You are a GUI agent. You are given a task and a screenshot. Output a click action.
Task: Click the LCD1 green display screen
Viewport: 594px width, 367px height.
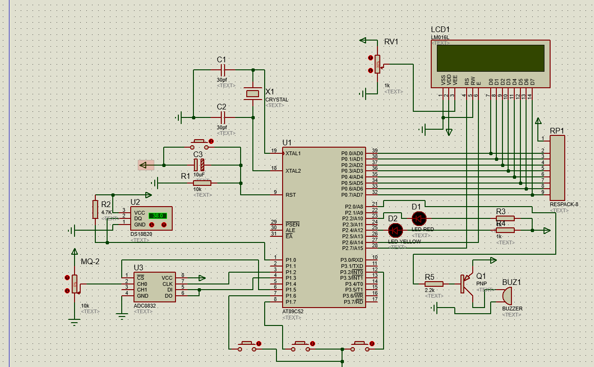coord(490,58)
